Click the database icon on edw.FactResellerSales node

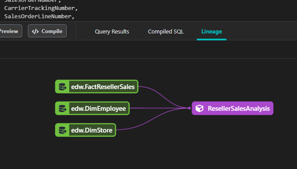(x=63, y=86)
